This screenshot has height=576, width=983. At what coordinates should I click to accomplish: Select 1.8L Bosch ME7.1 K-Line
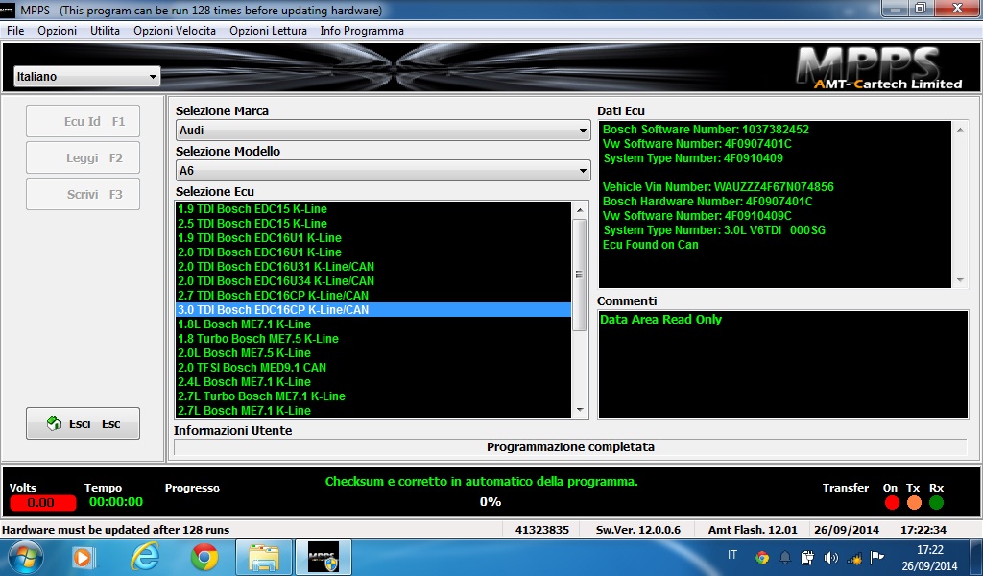[x=373, y=324]
